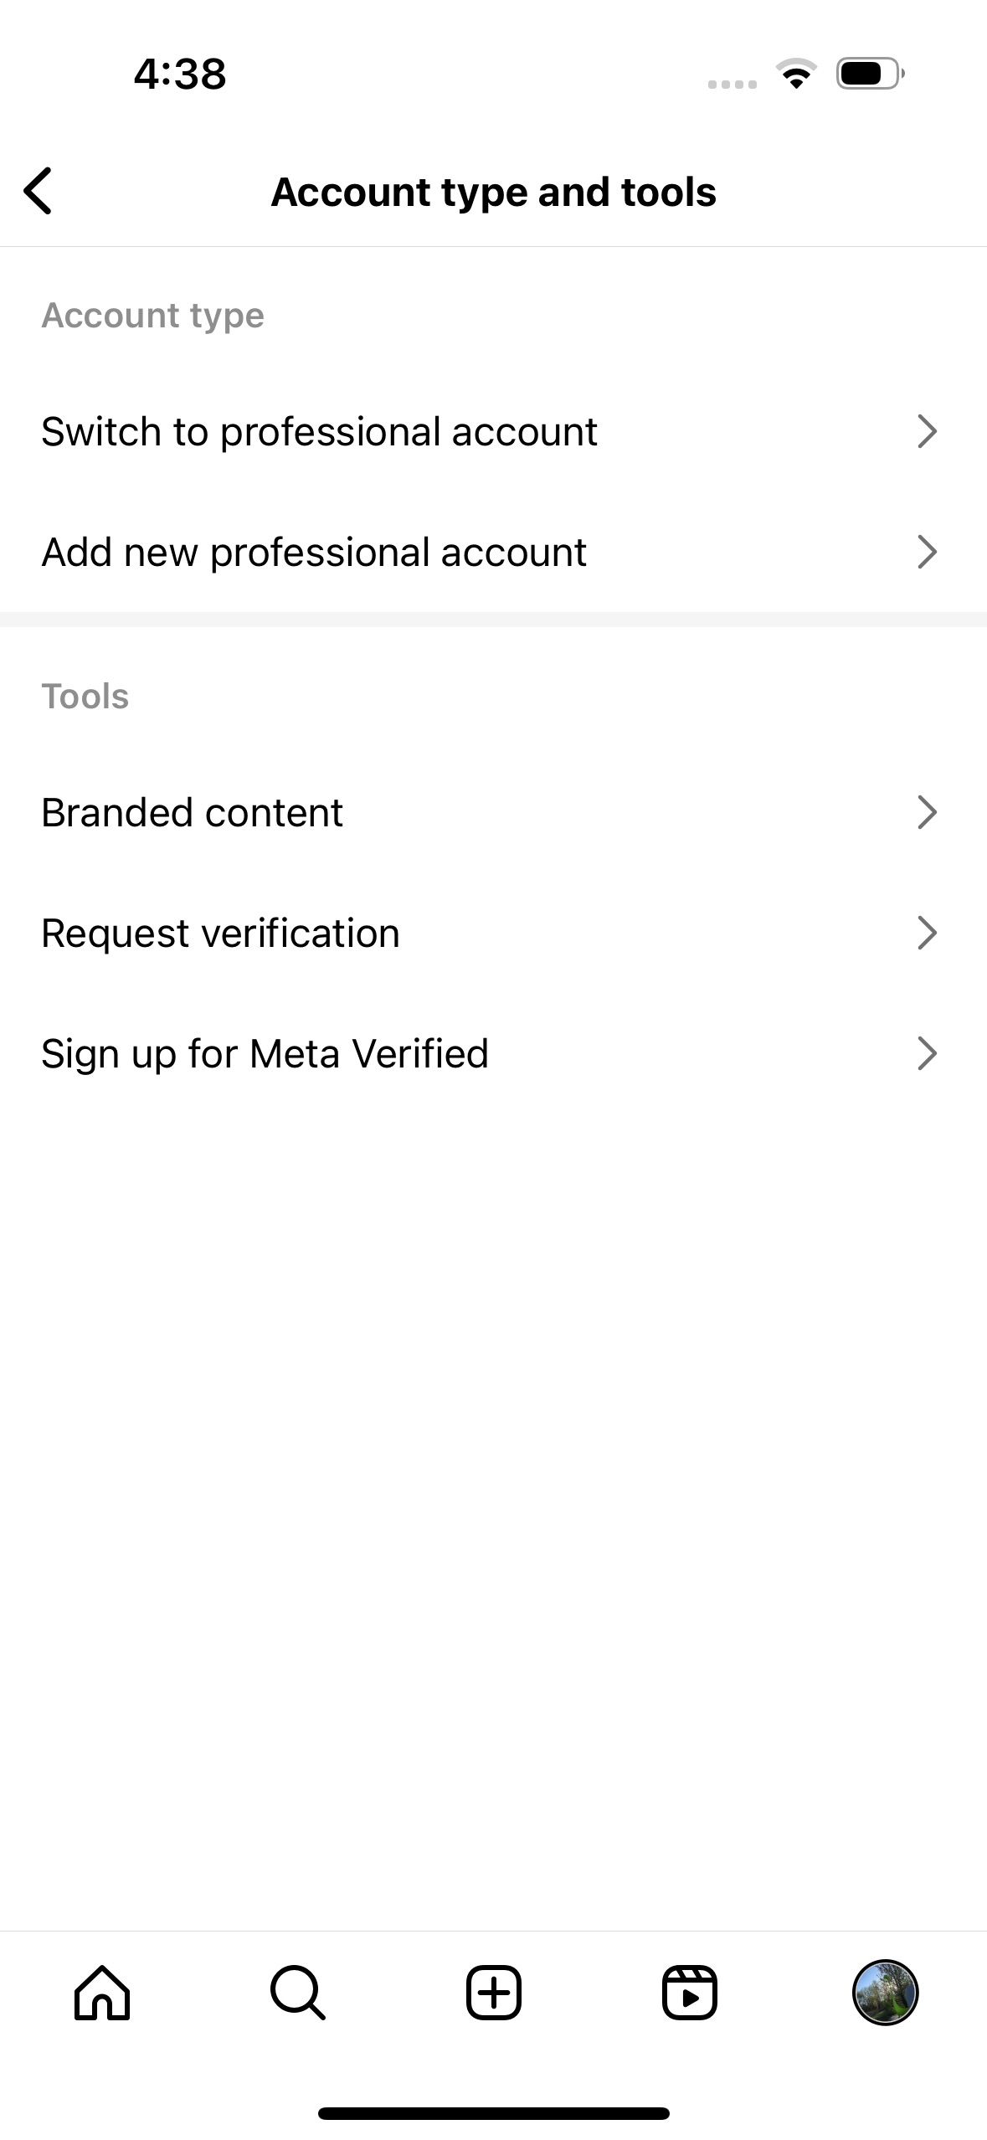This screenshot has width=987, height=2140.
Task: Open the Search magnifier icon
Action: pyautogui.click(x=297, y=1993)
